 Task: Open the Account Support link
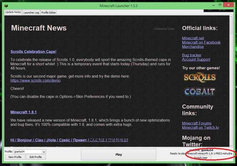click(x=196, y=59)
